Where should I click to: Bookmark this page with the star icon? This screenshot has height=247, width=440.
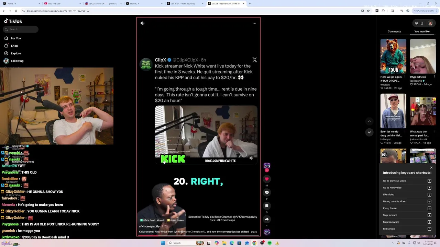(368, 11)
